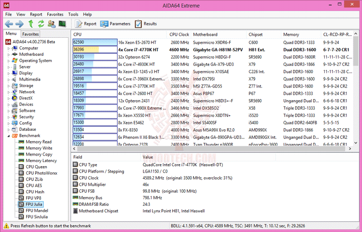Viewport: 362px width, 232px height.
Task: Open the CPU PhotoWorxx benchmark
Action: pos(42,173)
